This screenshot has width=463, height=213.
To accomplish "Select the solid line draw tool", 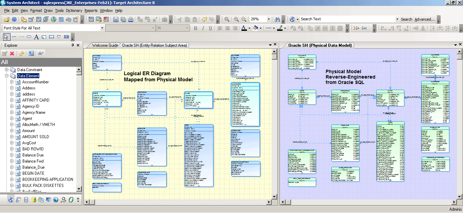I will (x=14, y=37).
